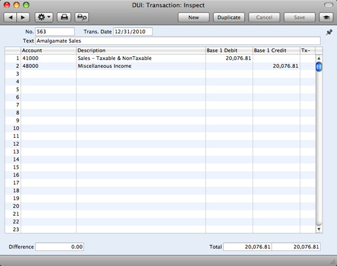Click the Trans. Date field
The height and width of the screenshot is (266, 337).
pos(133,31)
